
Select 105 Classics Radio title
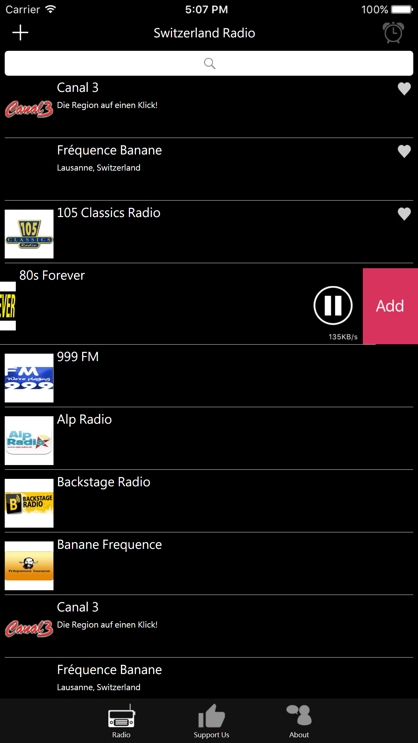coord(109,213)
